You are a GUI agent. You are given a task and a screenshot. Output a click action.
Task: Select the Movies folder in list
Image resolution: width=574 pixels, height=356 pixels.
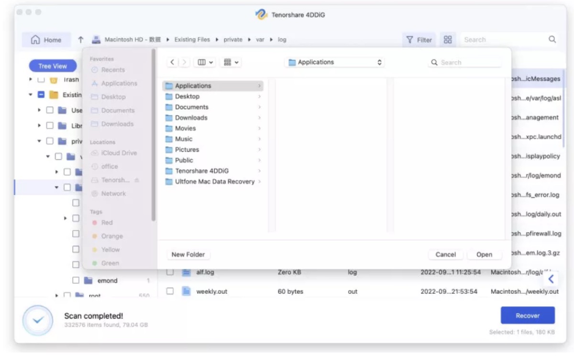(x=213, y=128)
